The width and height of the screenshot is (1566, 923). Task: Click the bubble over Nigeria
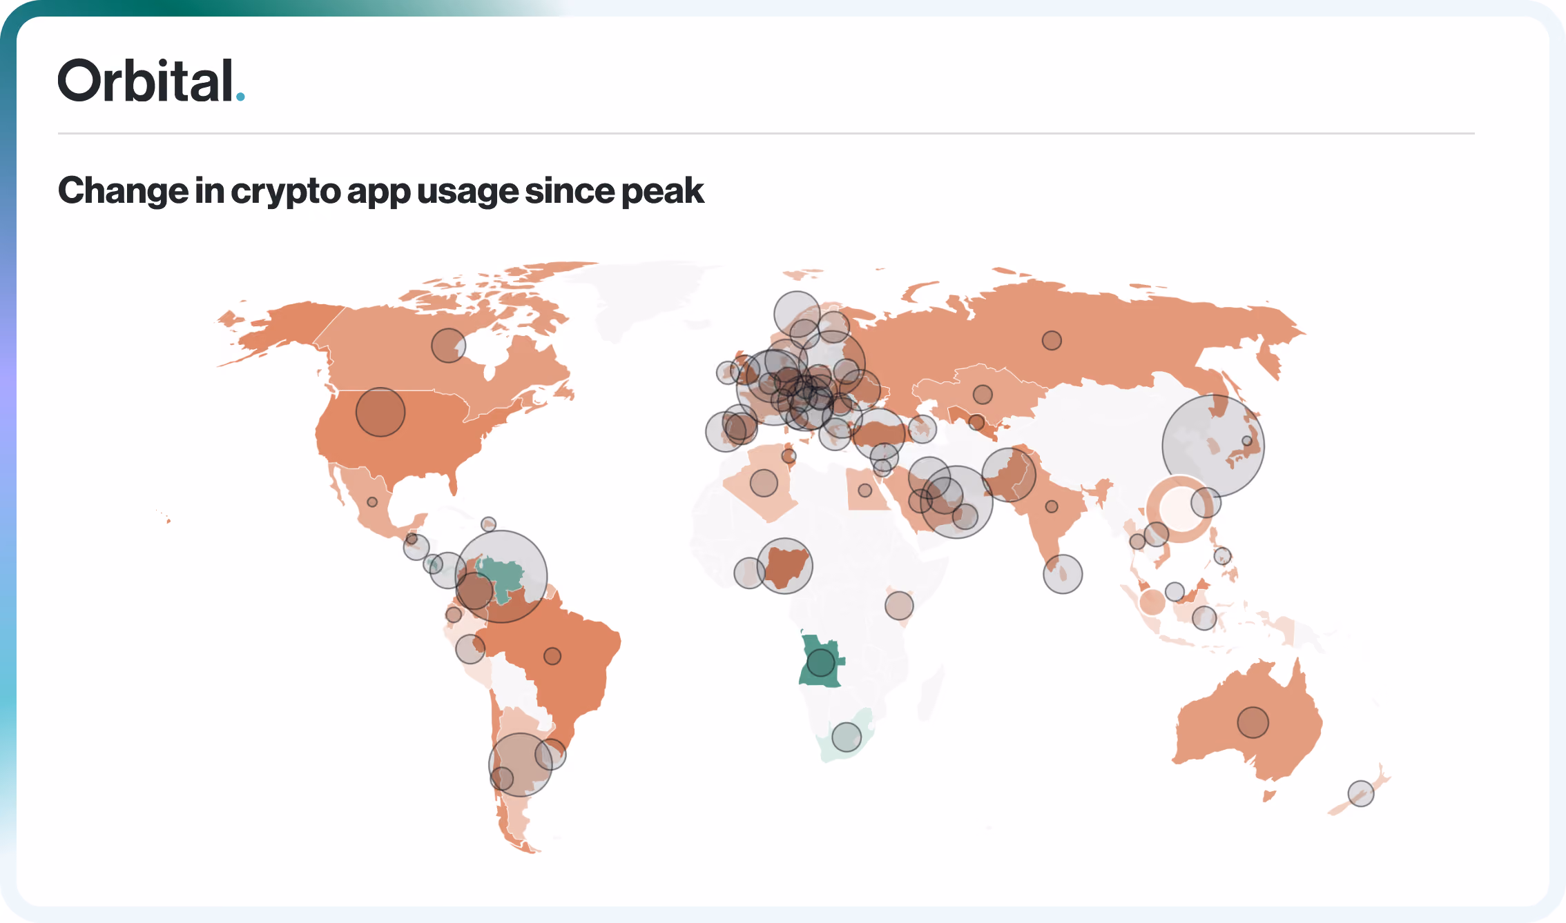point(785,566)
